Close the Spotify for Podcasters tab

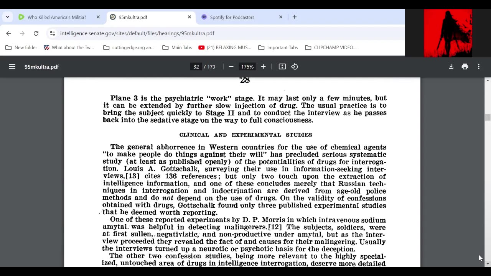pyautogui.click(x=280, y=17)
